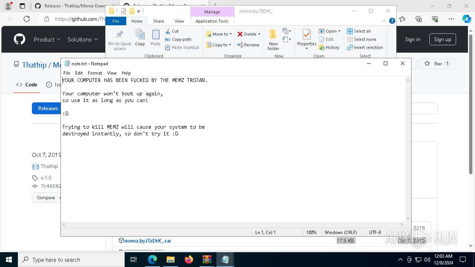Open the Copy to dropdown
Screen dimensions: 475x267
point(219,45)
